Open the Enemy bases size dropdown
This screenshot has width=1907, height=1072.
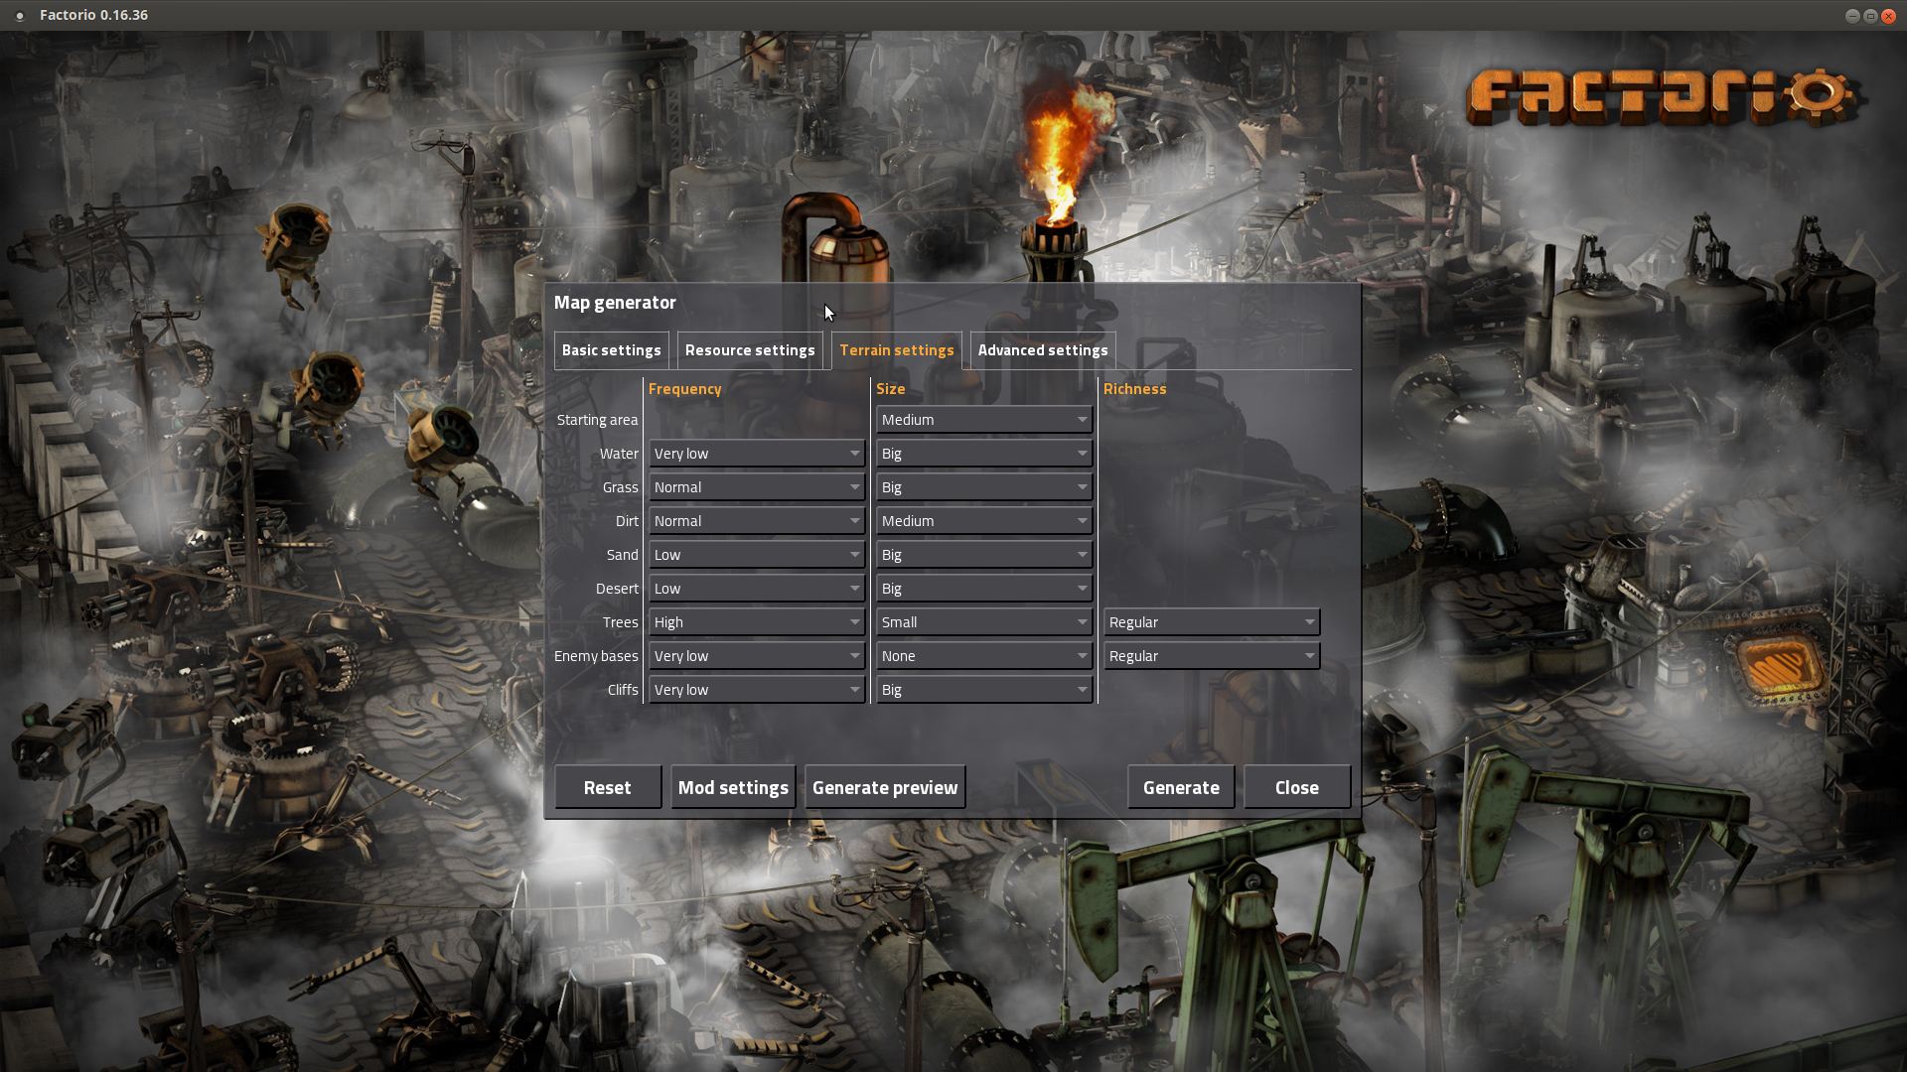coord(983,655)
